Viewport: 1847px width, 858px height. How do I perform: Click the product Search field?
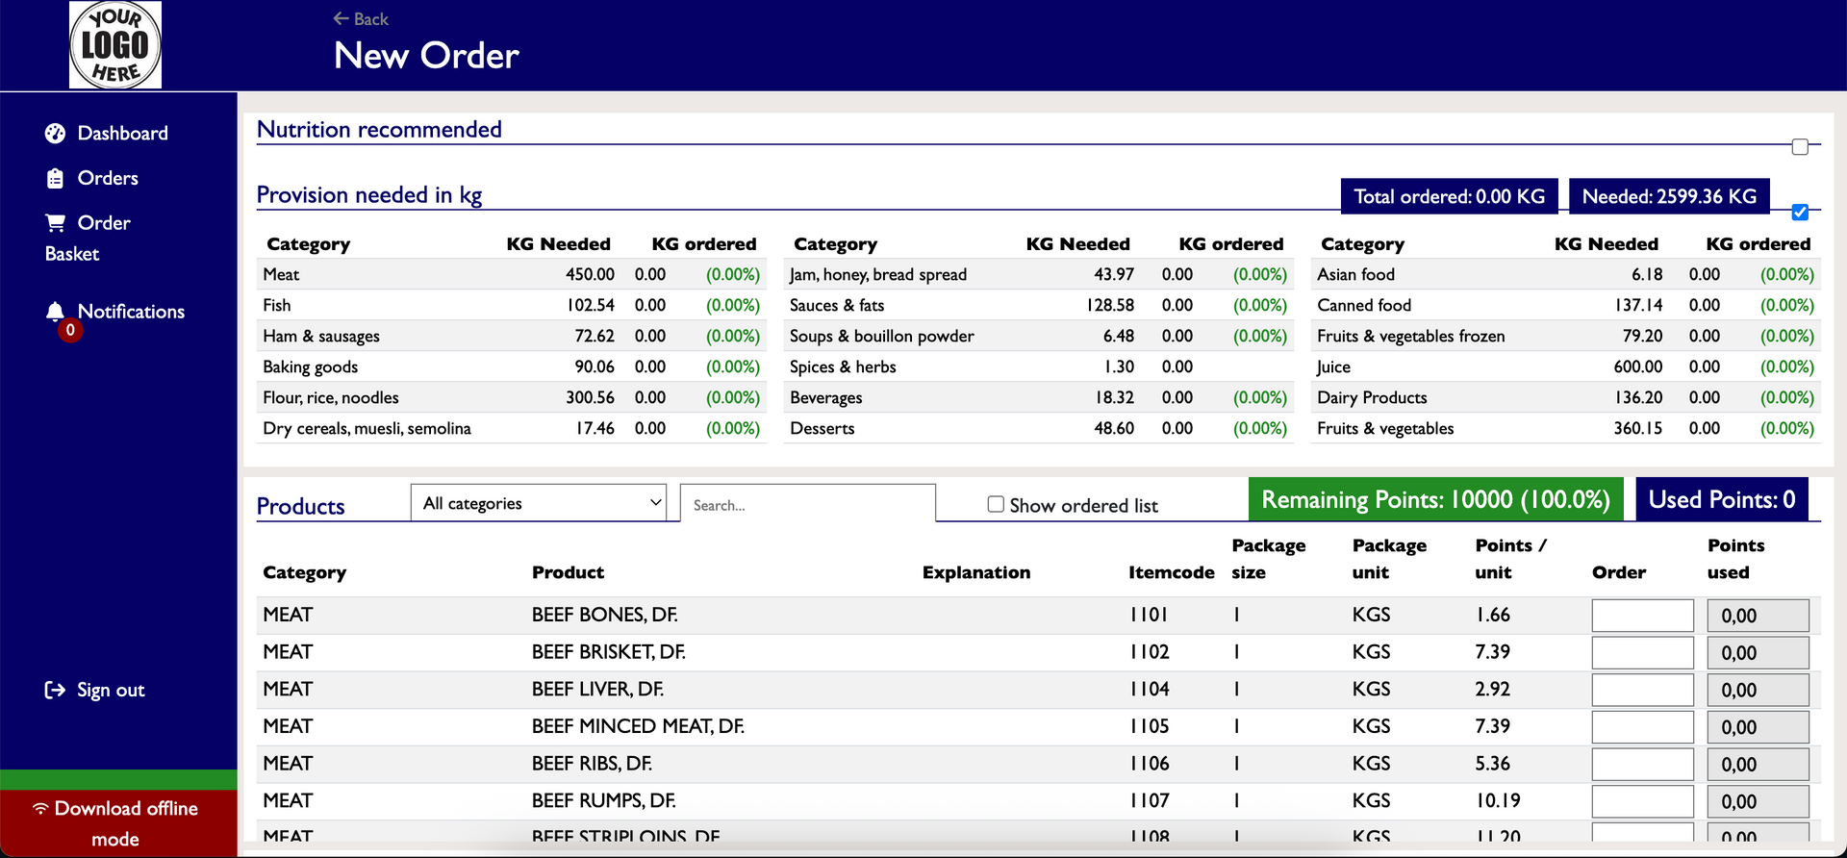click(807, 505)
